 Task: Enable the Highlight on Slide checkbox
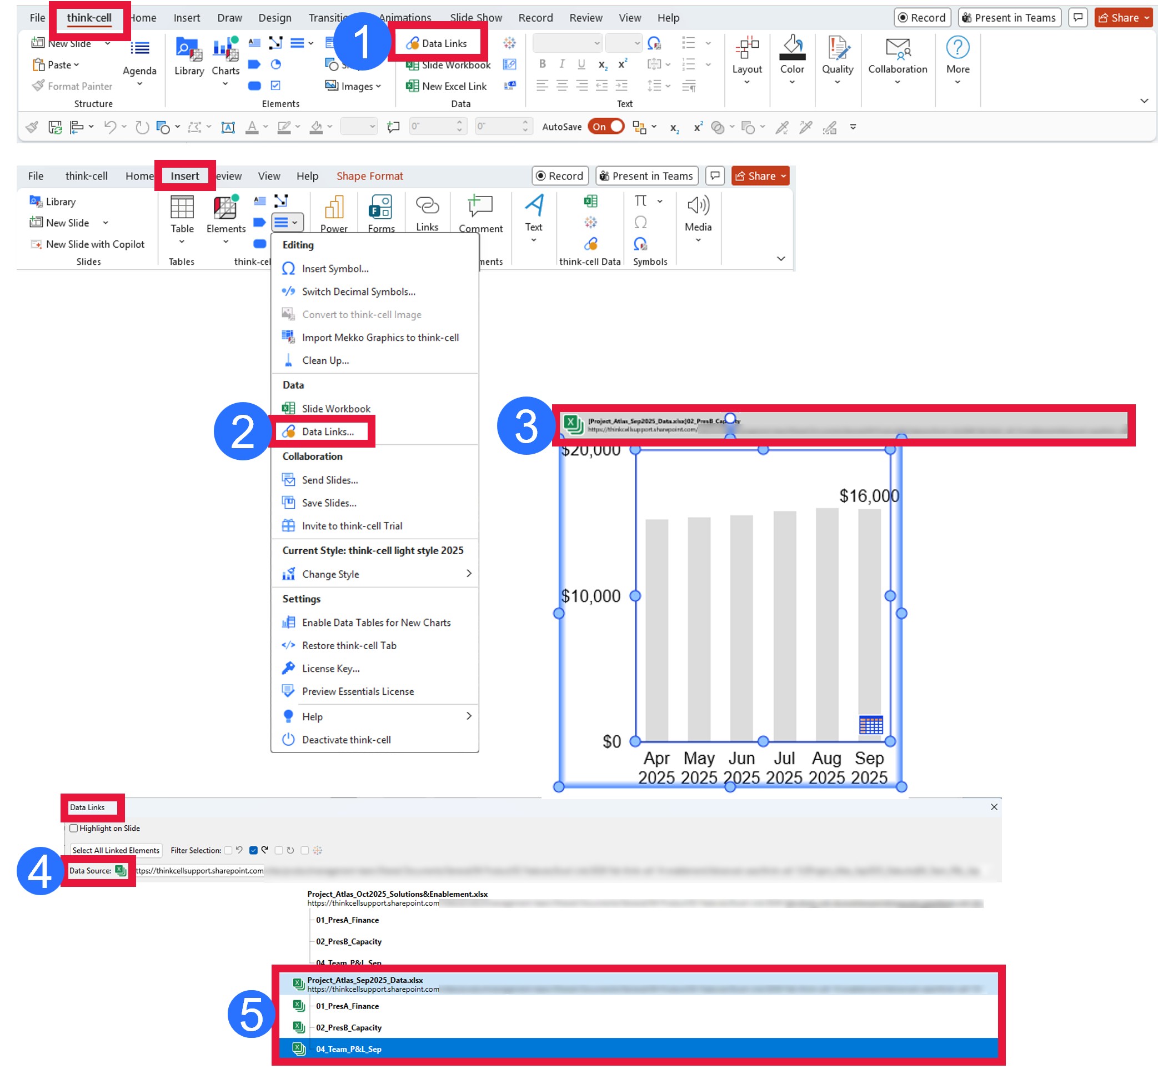74,829
